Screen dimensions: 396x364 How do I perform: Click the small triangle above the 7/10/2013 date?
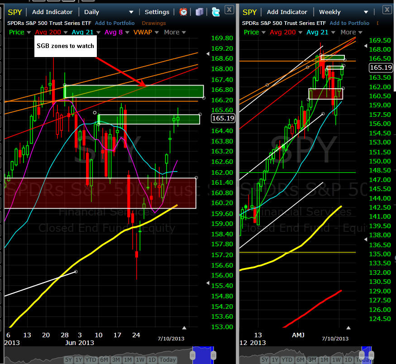184,327
